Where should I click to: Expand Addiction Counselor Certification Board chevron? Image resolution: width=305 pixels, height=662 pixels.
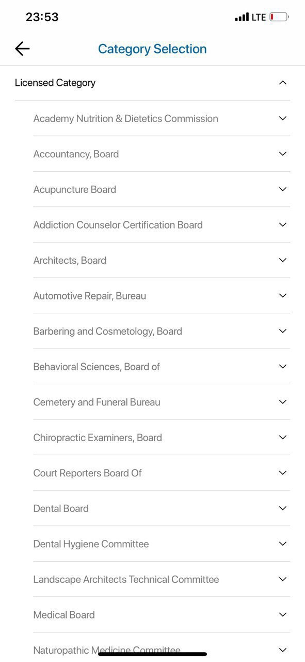point(282,224)
